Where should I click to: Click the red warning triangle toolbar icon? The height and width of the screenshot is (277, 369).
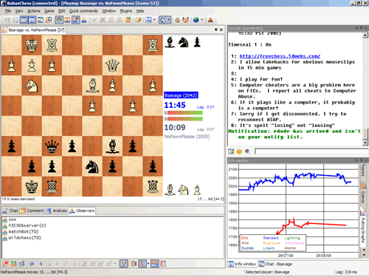pos(210,20)
